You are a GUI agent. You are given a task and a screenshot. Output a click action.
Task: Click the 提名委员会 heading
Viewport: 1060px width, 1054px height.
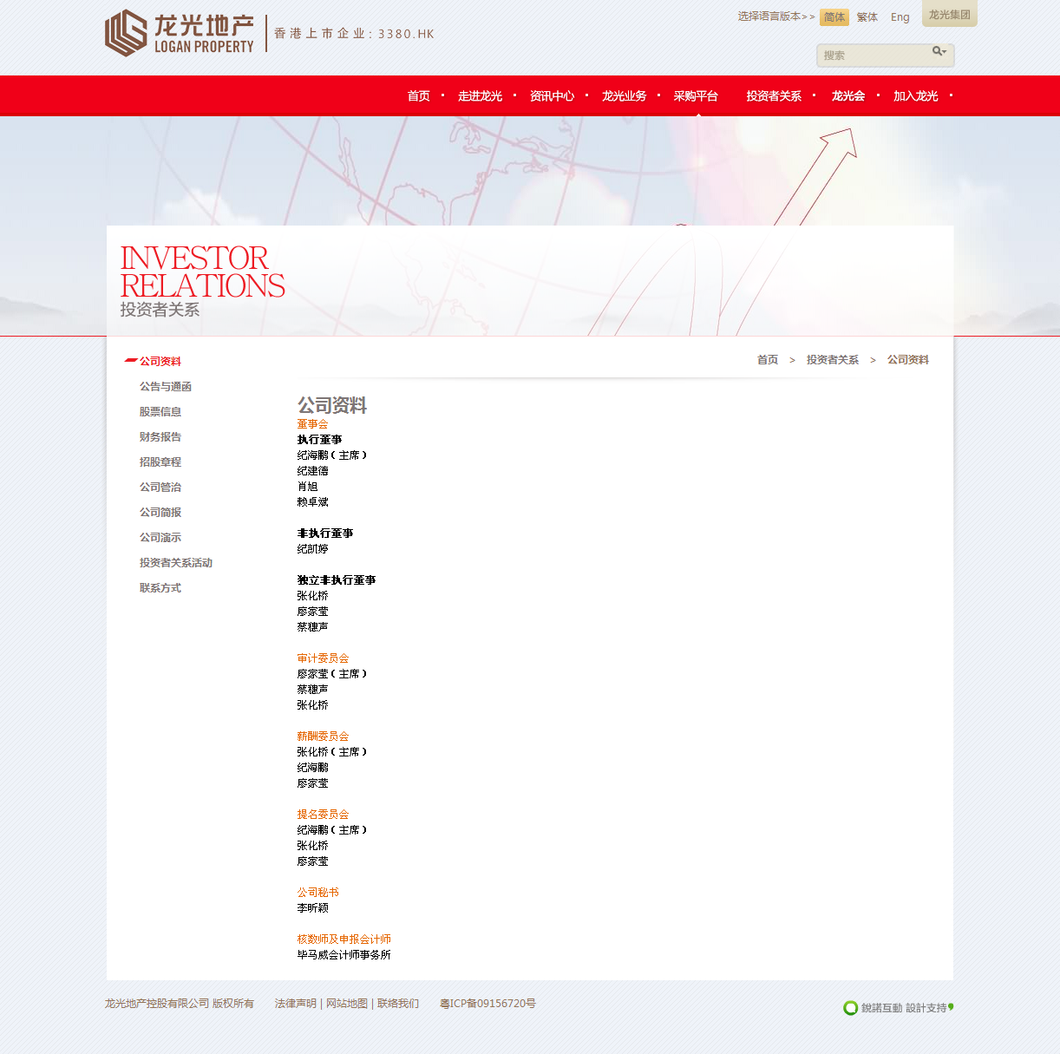pyautogui.click(x=323, y=815)
